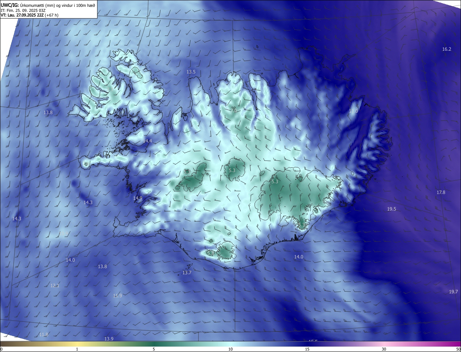Pick the pink colorbar segment above label 30
Image resolution: width=461 pixels, height=352 pixels.
(x=384, y=344)
